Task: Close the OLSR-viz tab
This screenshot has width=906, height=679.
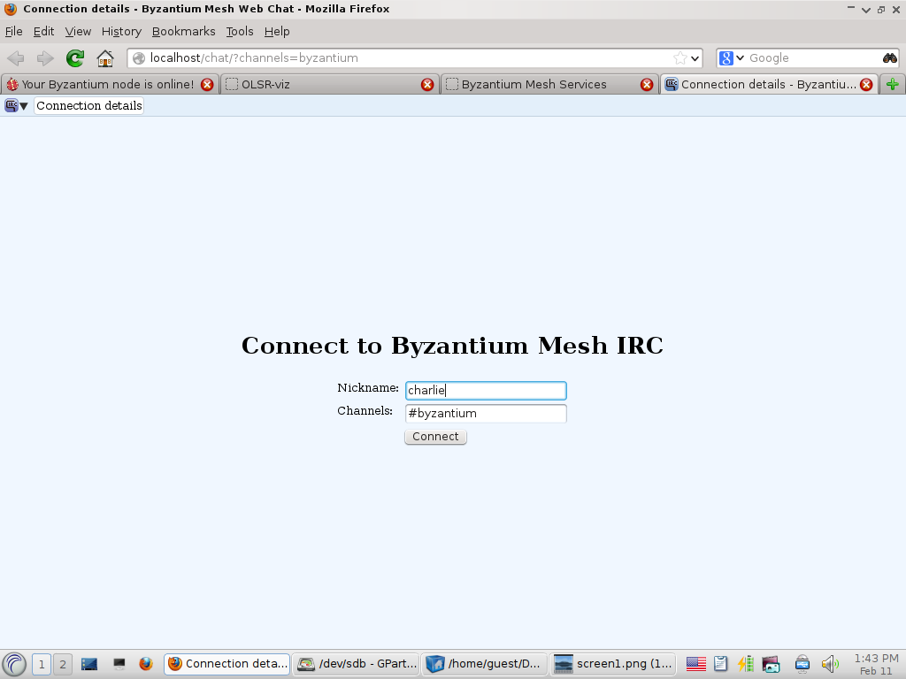Action: (x=427, y=84)
